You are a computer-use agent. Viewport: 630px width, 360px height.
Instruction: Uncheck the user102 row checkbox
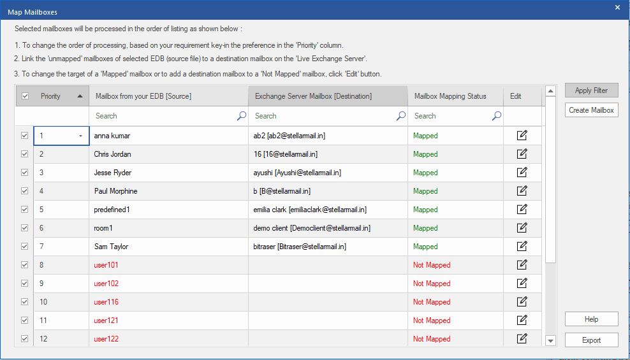pyautogui.click(x=24, y=284)
